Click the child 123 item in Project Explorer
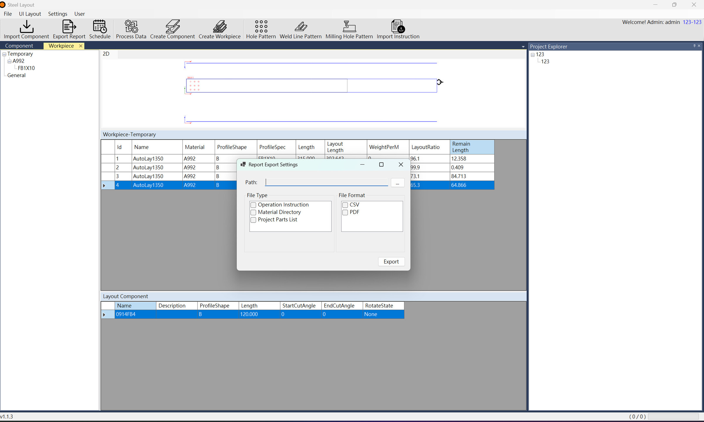The height and width of the screenshot is (422, 704). (545, 61)
